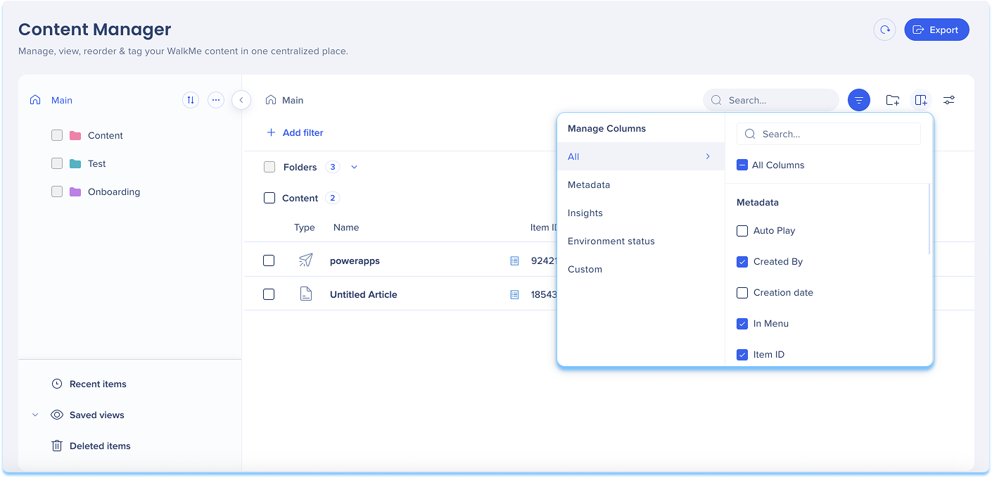Collapse the left sidebar panel

tap(241, 100)
